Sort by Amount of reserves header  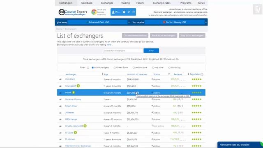click(x=137, y=74)
